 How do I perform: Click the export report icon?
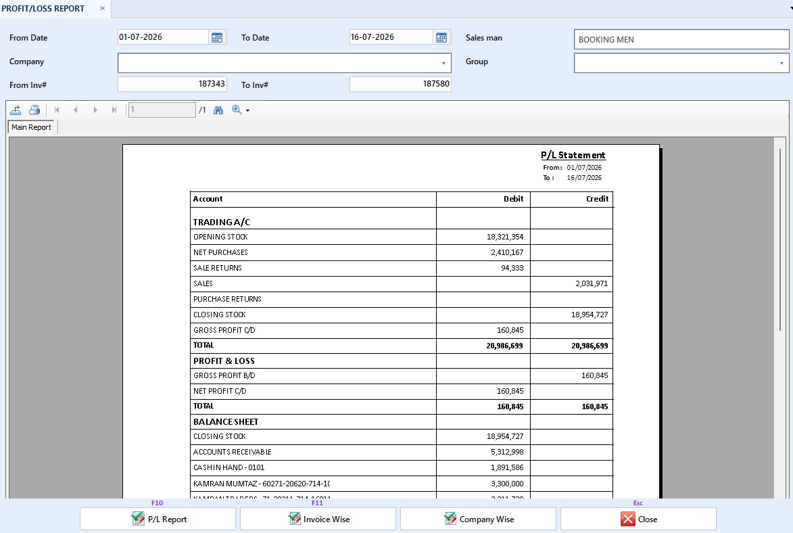coord(16,110)
